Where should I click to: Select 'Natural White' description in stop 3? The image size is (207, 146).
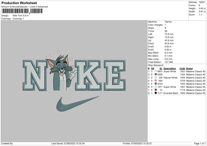(170, 77)
